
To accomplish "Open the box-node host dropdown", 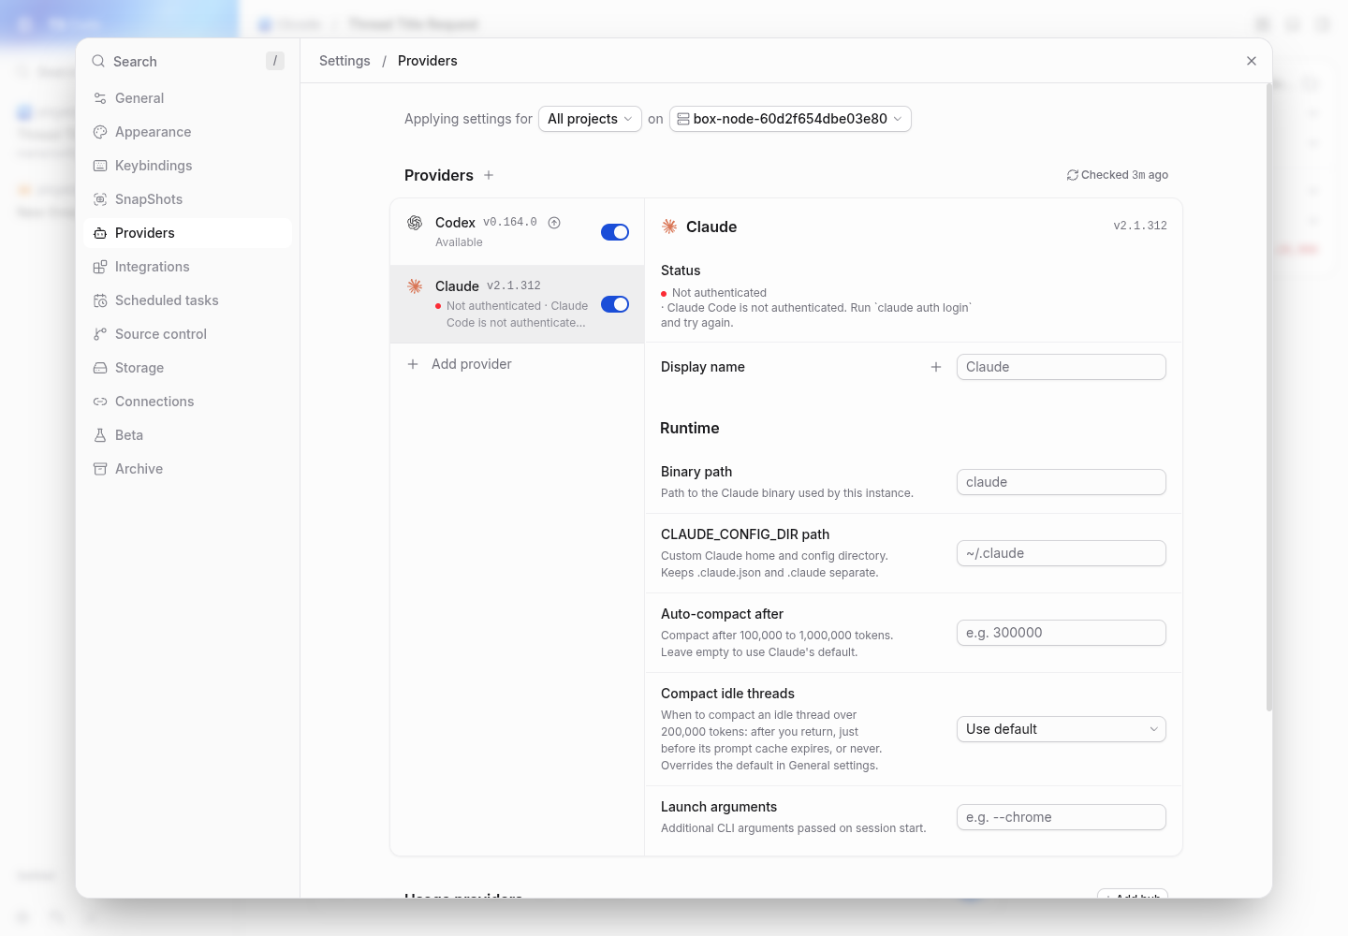I will pos(790,119).
